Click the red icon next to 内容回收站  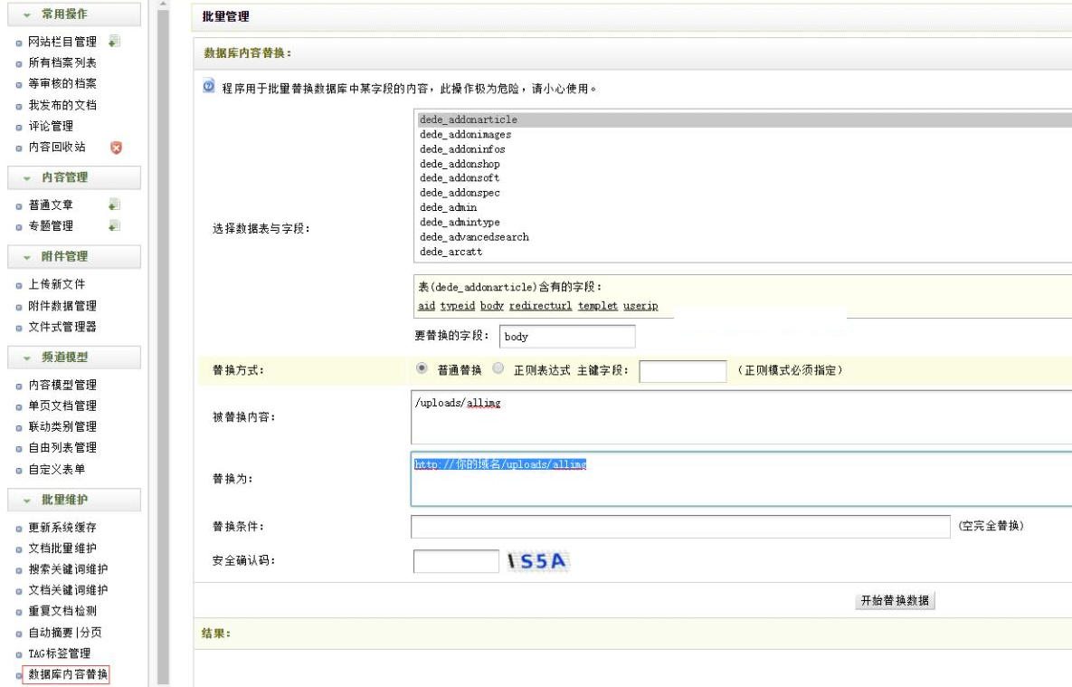115,148
